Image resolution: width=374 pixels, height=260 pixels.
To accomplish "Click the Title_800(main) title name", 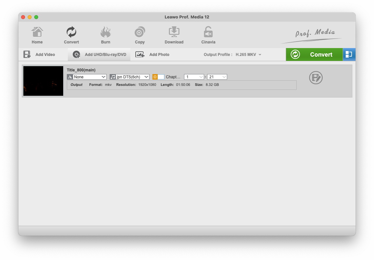I will [81, 70].
